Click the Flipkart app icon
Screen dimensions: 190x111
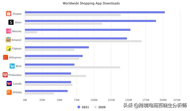click(9, 49)
